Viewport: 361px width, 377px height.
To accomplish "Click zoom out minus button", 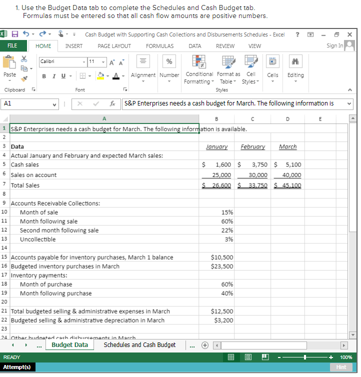I will [x=279, y=357].
